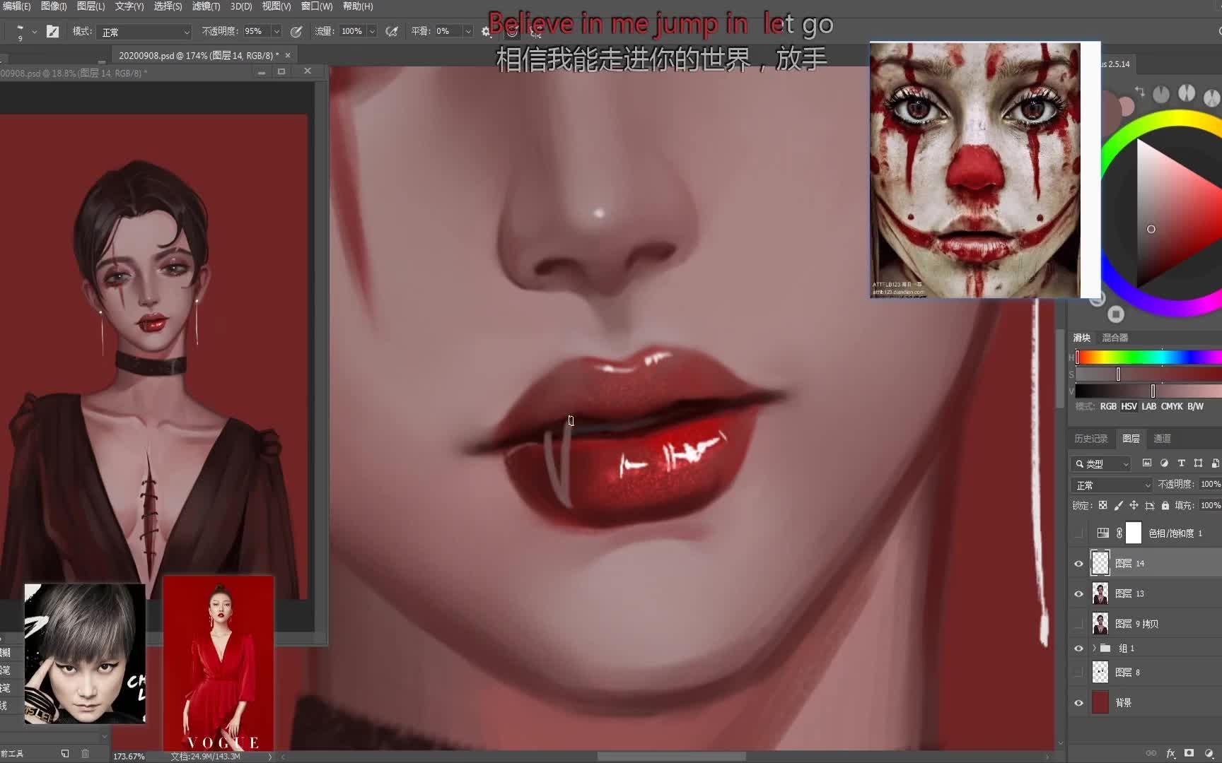Select the 色相/饱和度 1 layer mask thumbnail

point(1134,533)
